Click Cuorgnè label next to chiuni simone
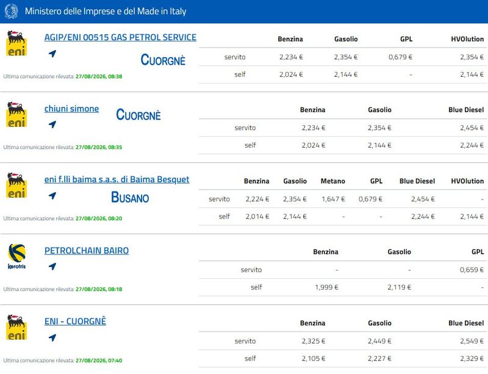The width and height of the screenshot is (488, 374). pyautogui.click(x=138, y=115)
